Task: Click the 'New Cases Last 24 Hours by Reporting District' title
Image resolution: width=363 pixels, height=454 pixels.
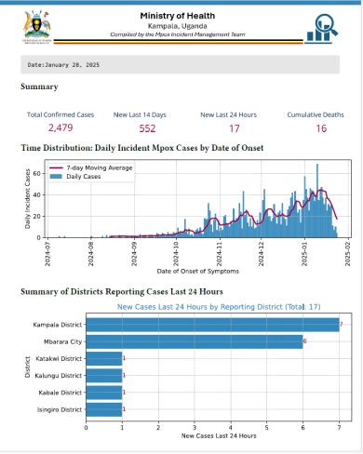Action: tap(219, 307)
